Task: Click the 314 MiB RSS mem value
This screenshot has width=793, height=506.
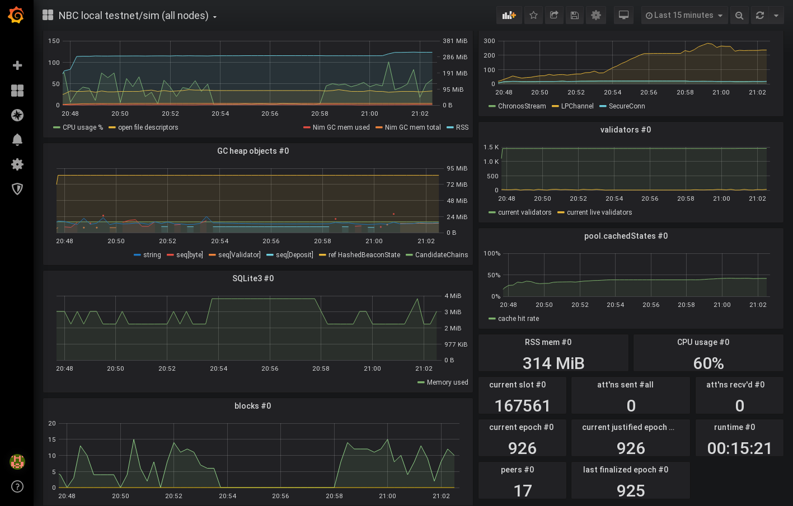Action: (553, 363)
